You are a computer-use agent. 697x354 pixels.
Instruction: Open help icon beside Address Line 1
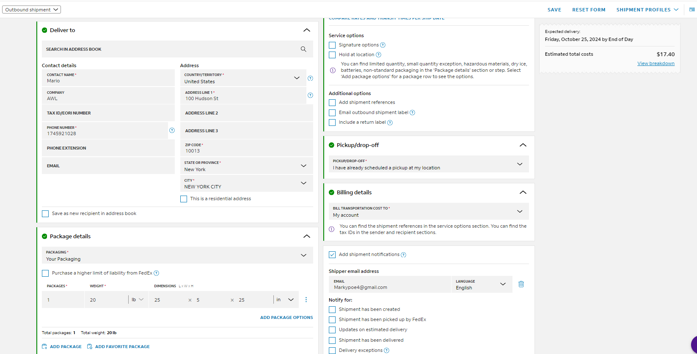pyautogui.click(x=310, y=95)
